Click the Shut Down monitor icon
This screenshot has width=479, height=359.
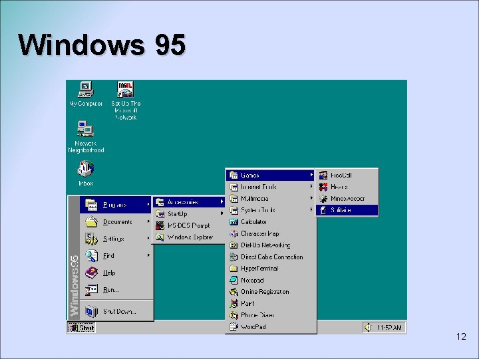pyautogui.click(x=91, y=311)
